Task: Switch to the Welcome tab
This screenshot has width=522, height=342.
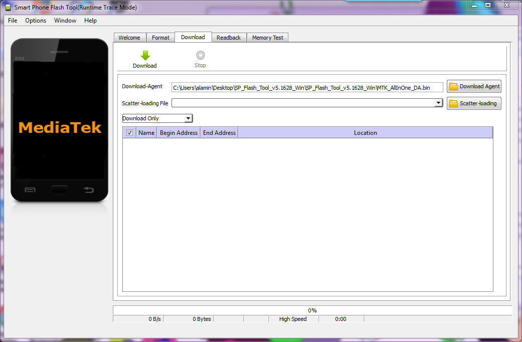Action: pyautogui.click(x=129, y=38)
